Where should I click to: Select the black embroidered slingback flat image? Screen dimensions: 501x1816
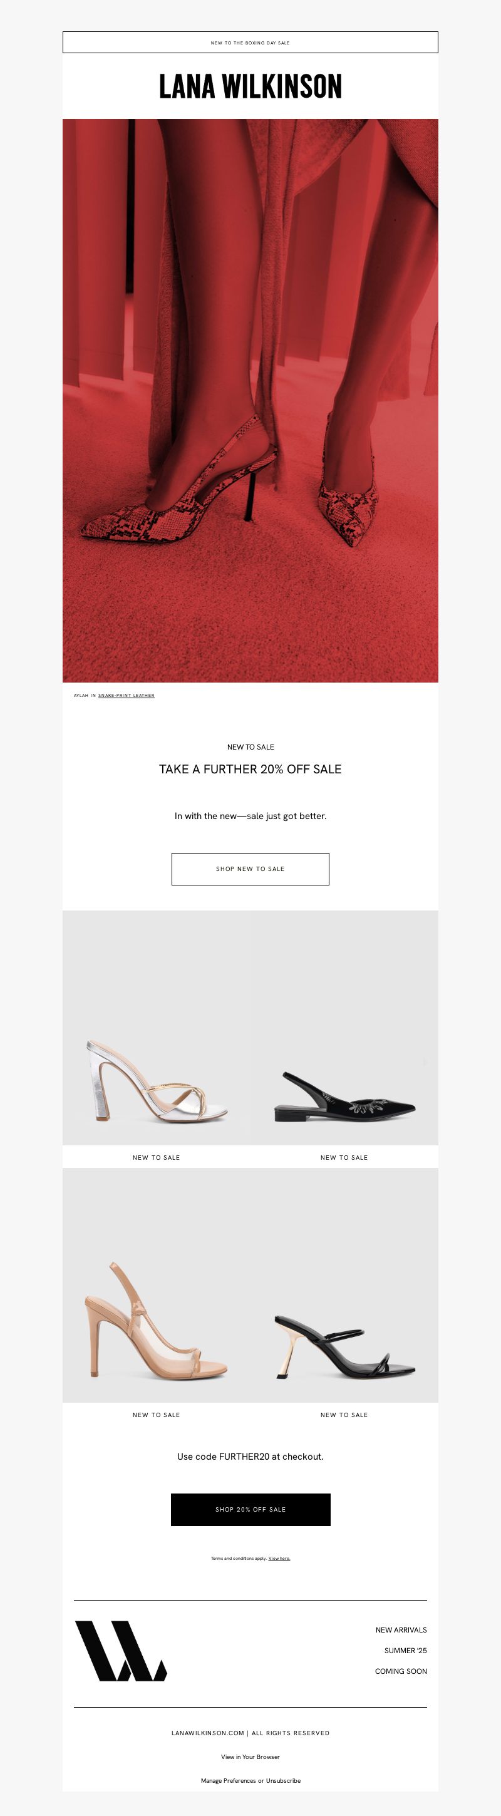pos(344,1027)
